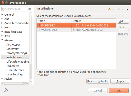Open User Interface preferences
This screenshot has height=96, width=131.
pos(15,70)
